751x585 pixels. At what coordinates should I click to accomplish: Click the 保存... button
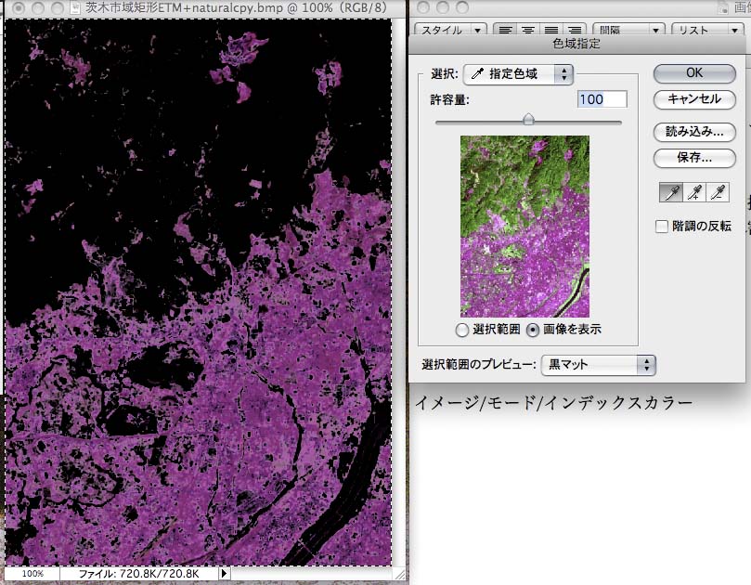694,158
